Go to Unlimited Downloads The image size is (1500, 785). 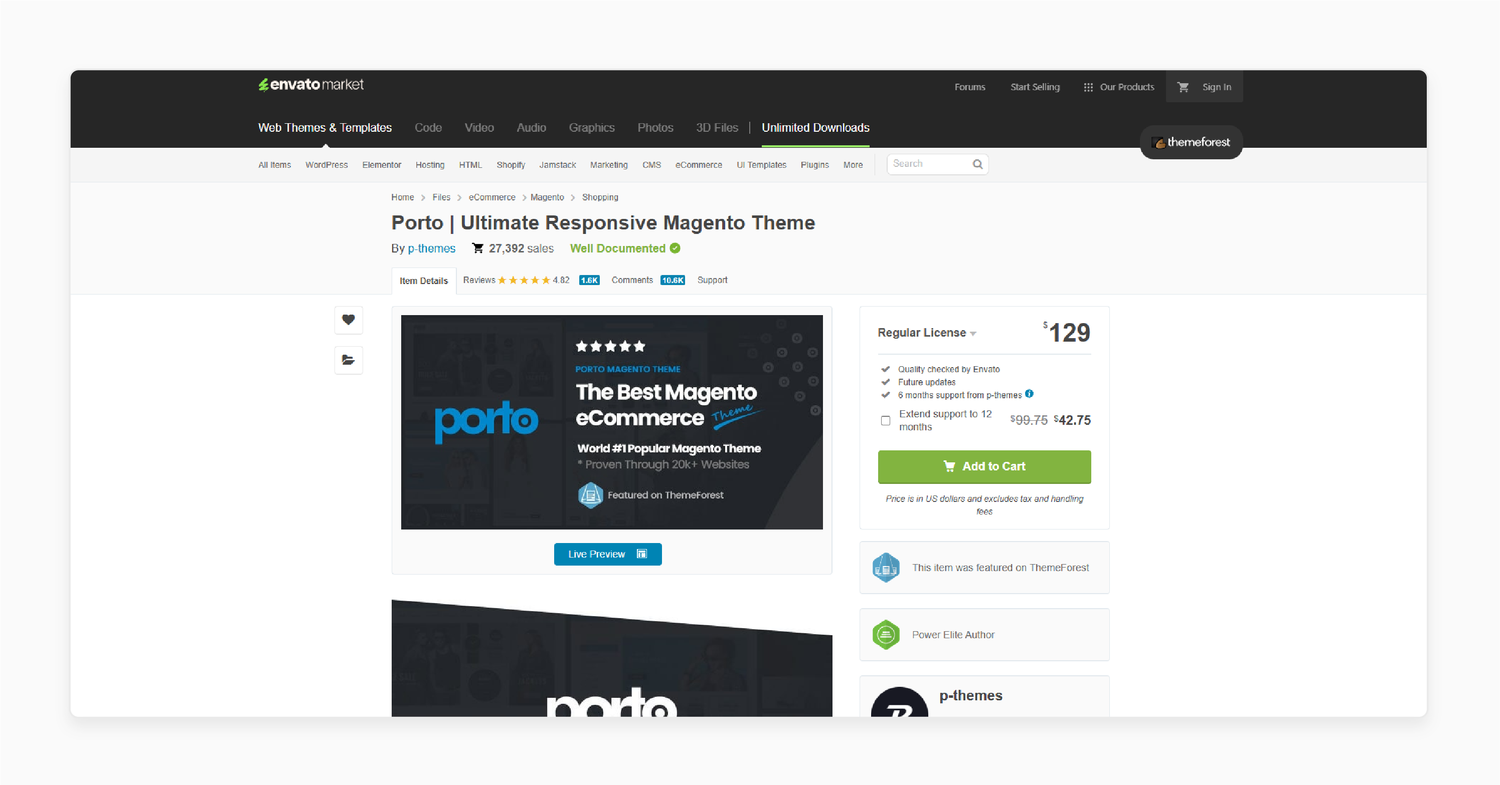coord(815,128)
